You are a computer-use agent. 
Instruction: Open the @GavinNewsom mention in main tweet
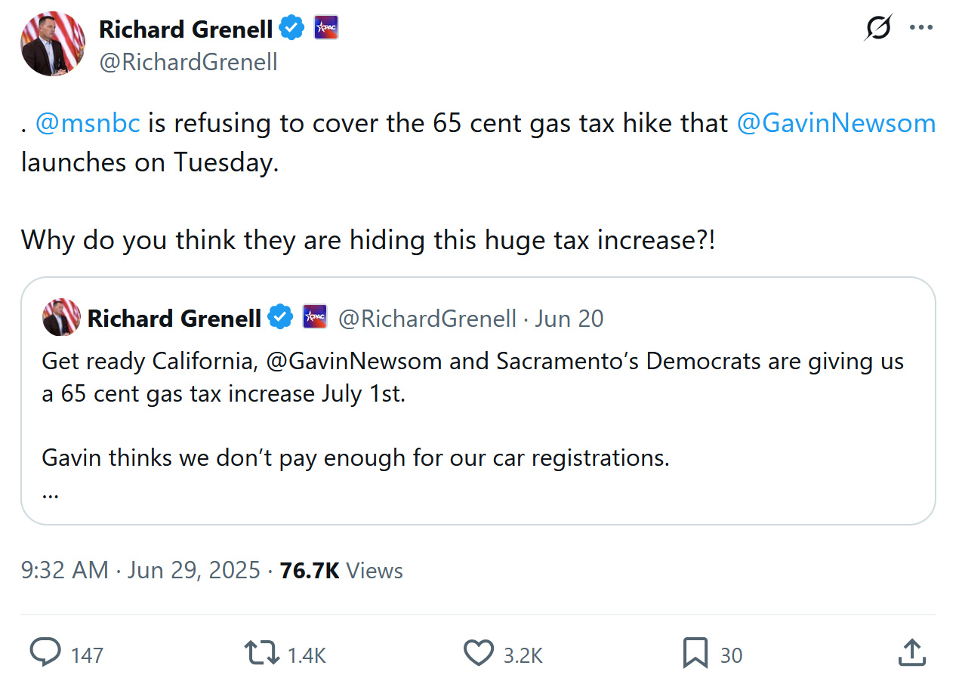coord(836,123)
